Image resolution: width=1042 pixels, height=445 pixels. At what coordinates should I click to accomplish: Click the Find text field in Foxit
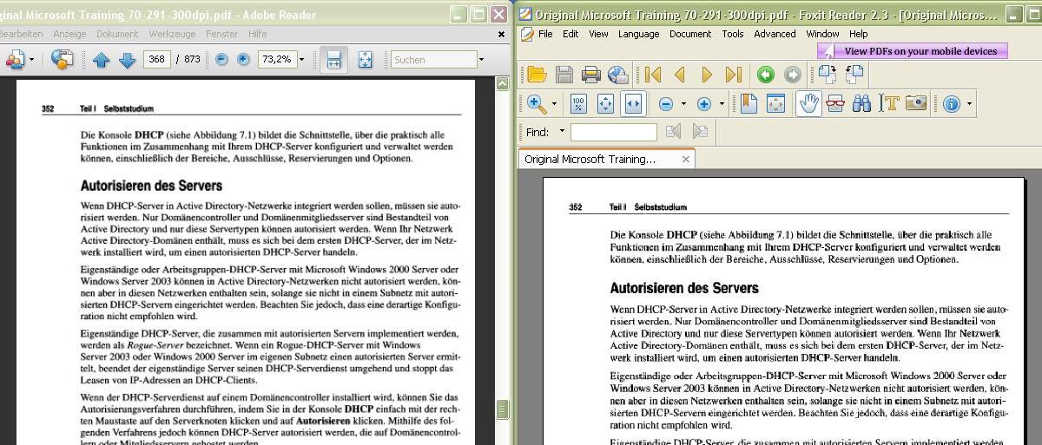pos(613,132)
